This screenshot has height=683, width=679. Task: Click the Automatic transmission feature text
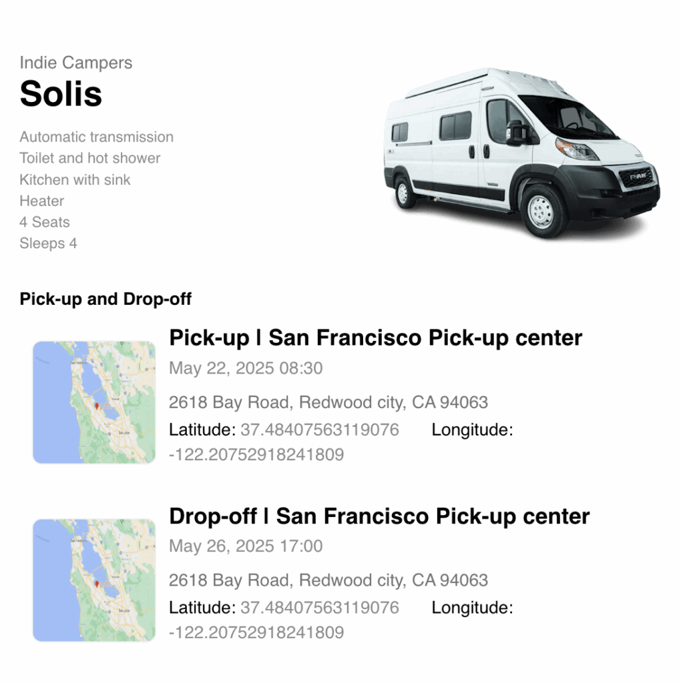point(96,137)
